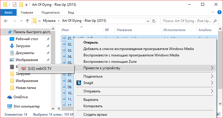Viewport: 223px width, 118px height.
Task: Click the Properties checkmark icon in title bar
Action: point(15,5)
